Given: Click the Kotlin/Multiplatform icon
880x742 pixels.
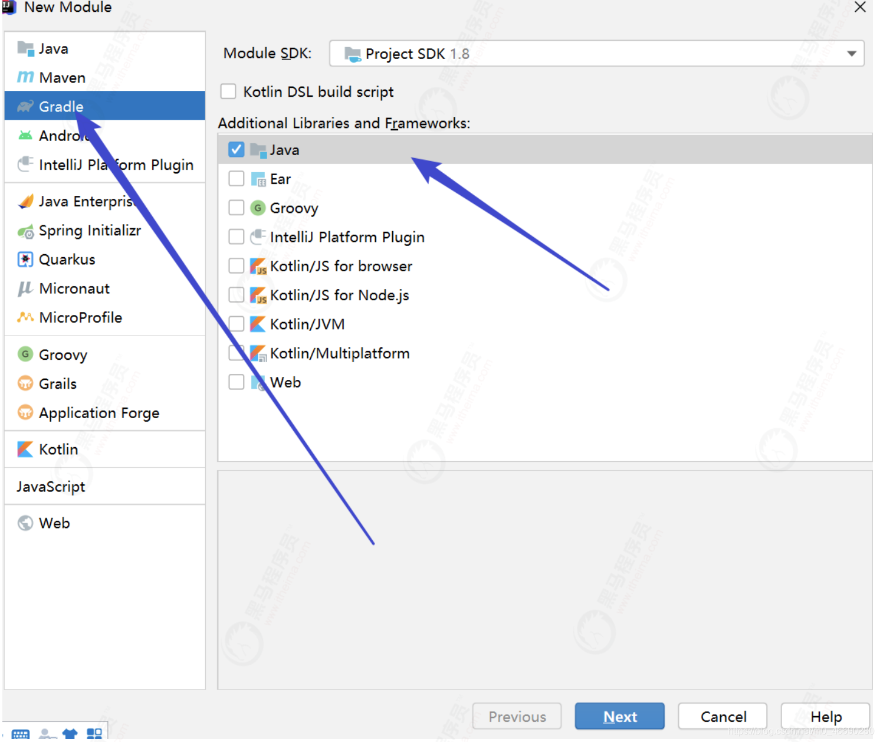Looking at the screenshot, I should point(258,353).
